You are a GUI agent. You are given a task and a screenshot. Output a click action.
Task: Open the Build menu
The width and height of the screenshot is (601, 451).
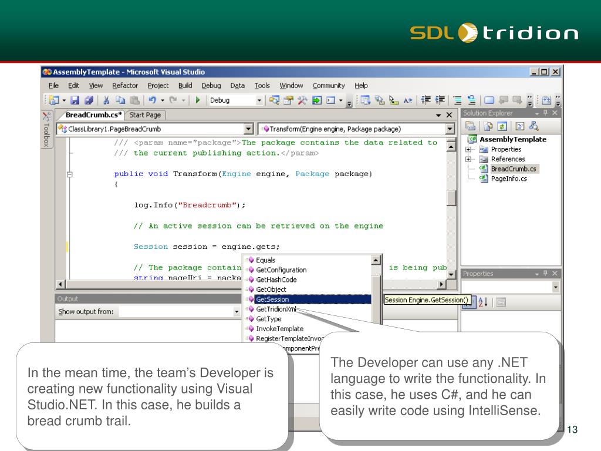(x=185, y=86)
